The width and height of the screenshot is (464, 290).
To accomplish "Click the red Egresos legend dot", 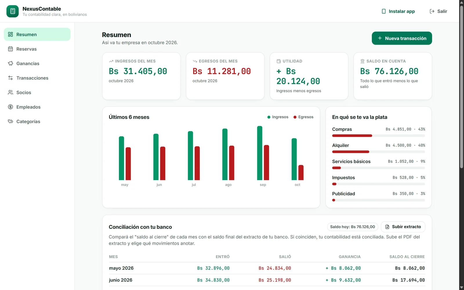I will (295, 117).
